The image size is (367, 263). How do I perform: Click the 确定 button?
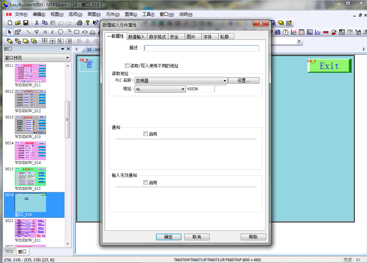pyautogui.click(x=168, y=237)
